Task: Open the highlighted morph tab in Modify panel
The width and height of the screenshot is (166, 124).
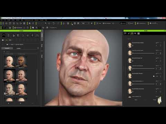Action: pyautogui.click(x=132, y=33)
